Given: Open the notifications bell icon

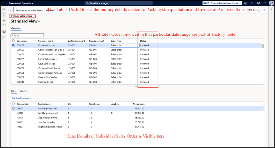Looking at the screenshot, I should 252,3.
